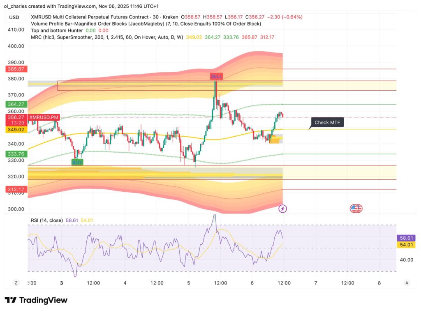Click the purple lightning bolt icon on the chart

pos(284,209)
